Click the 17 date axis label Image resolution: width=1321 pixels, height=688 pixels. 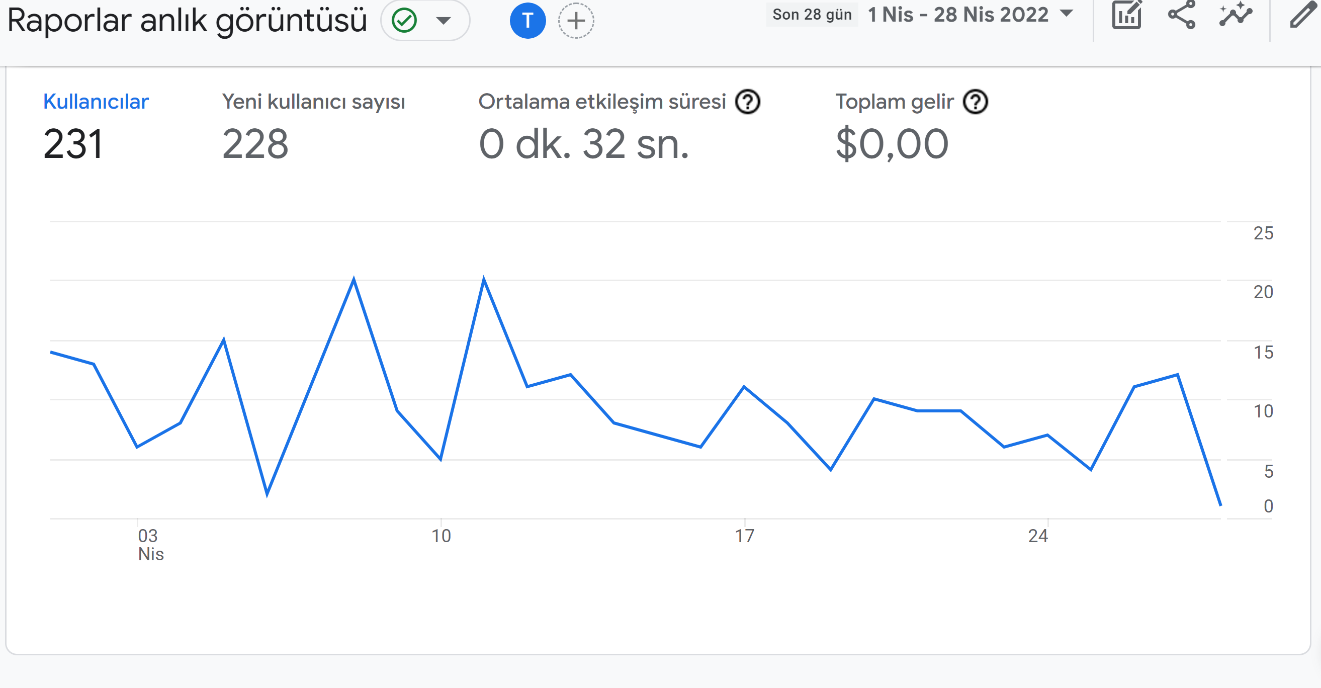coord(745,536)
